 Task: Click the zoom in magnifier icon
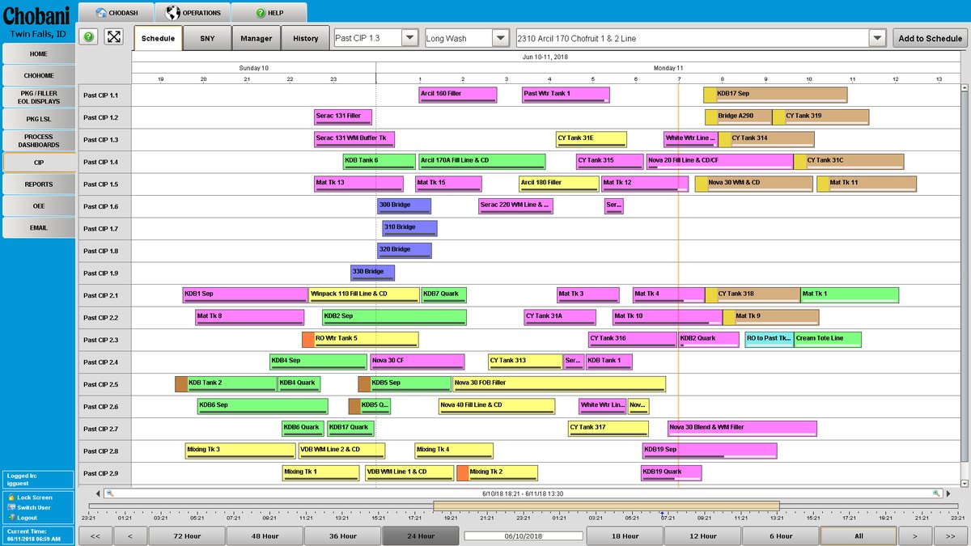937,493
